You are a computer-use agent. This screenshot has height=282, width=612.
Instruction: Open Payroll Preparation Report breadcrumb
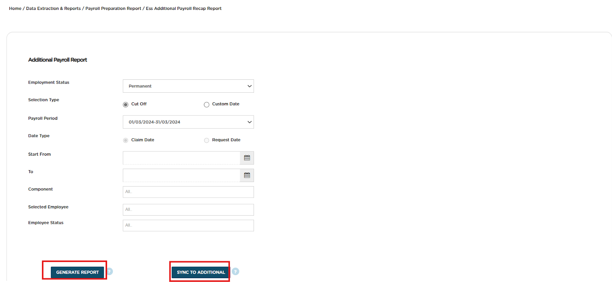(x=113, y=8)
